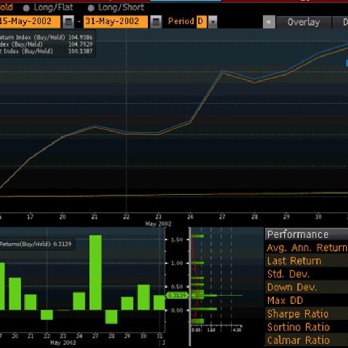Viewport: 348px width, 348px height.
Task: Click the Period D value box
Action: (x=201, y=22)
